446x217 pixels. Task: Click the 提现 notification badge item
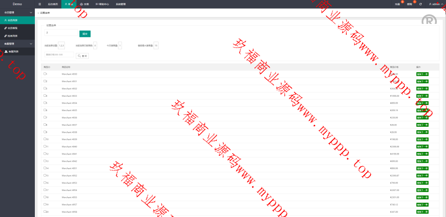tap(409, 4)
